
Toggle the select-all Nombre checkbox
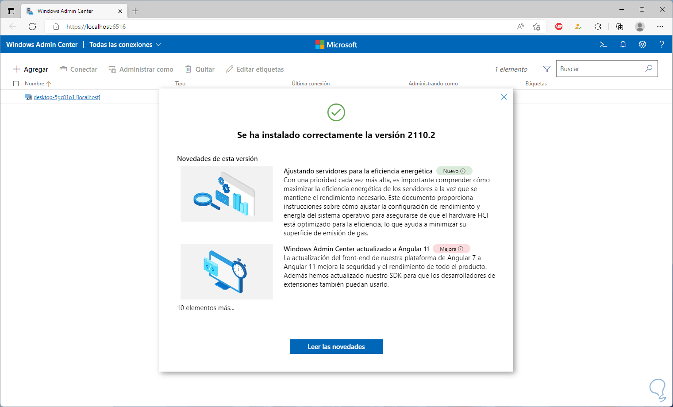tap(16, 84)
